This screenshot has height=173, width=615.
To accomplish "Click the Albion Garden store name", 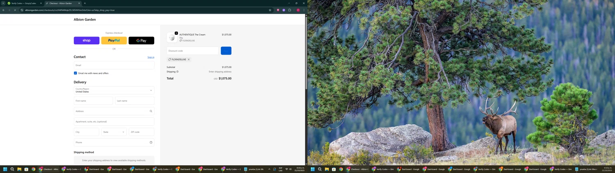I will [x=85, y=19].
